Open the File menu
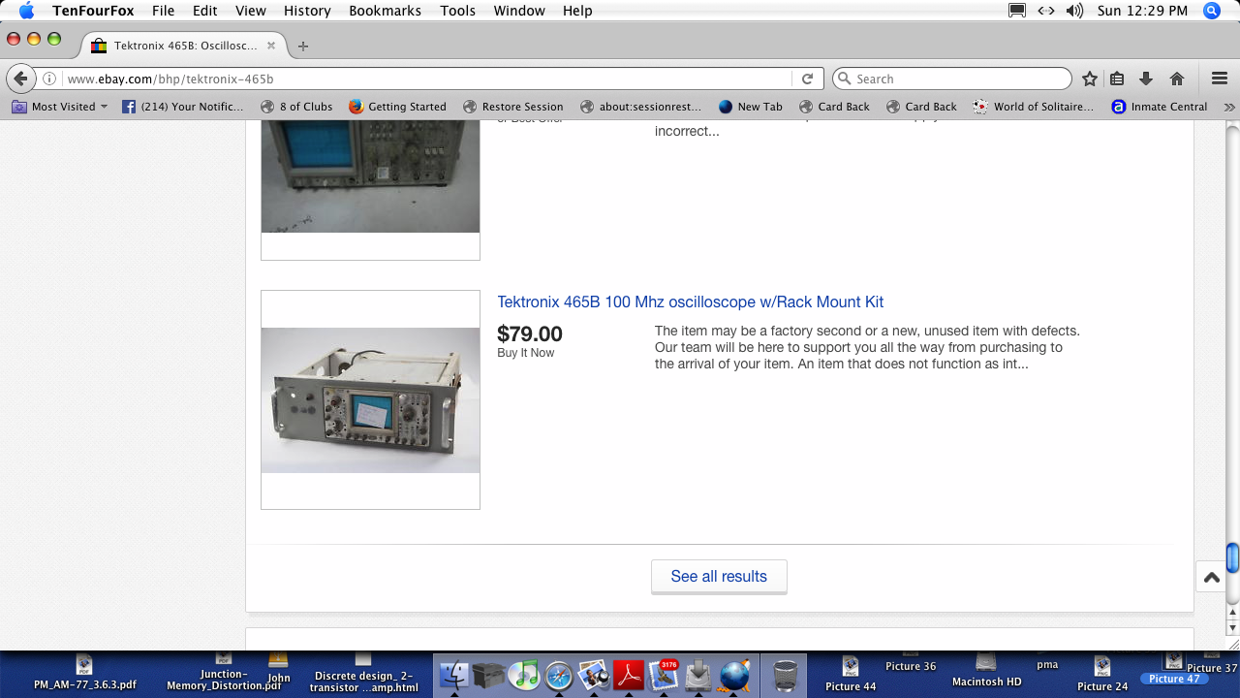Image resolution: width=1240 pixels, height=698 pixels. (163, 11)
